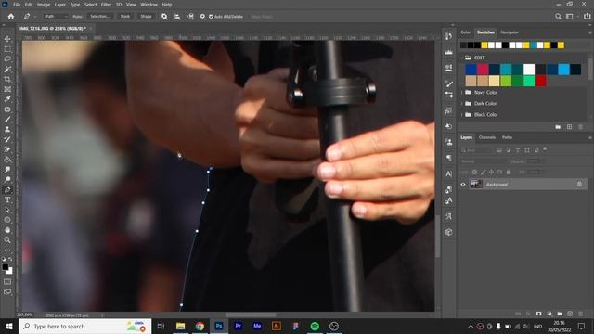Open pen settings gear in options bar
The image size is (594, 334).
pyautogui.click(x=202, y=17)
